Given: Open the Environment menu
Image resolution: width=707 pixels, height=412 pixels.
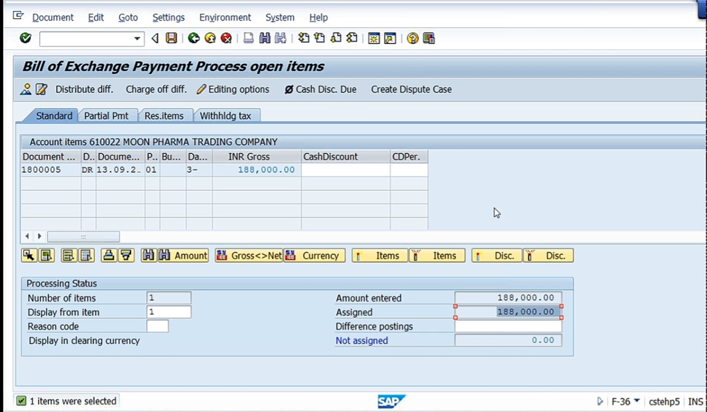Looking at the screenshot, I should coord(225,18).
